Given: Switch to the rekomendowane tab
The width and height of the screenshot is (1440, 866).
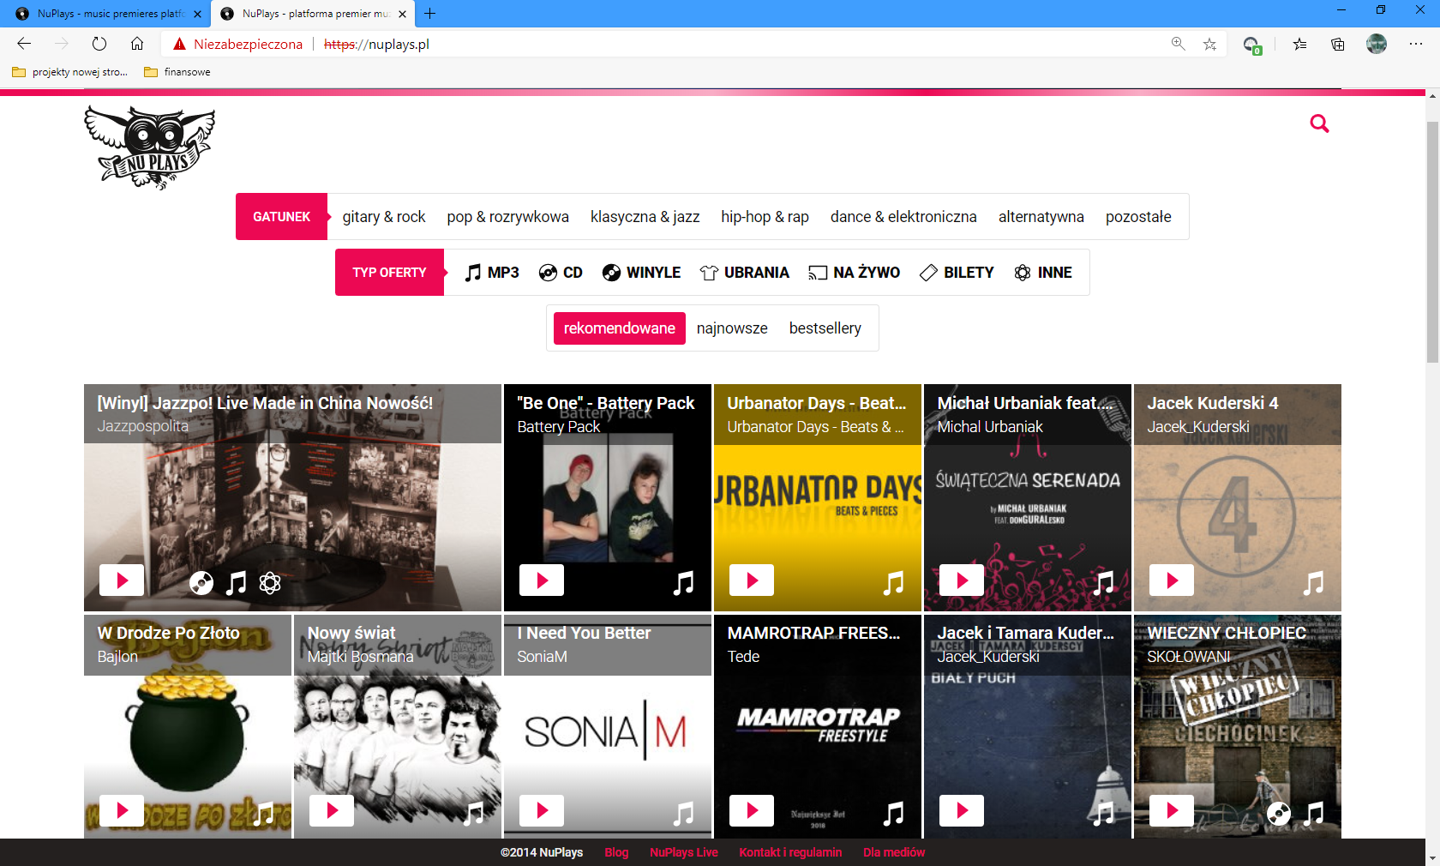Looking at the screenshot, I should (x=620, y=328).
